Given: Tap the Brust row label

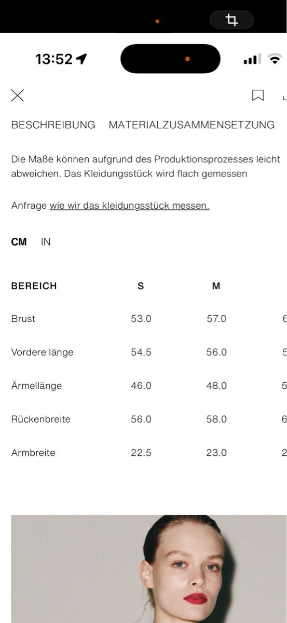Looking at the screenshot, I should [23, 319].
